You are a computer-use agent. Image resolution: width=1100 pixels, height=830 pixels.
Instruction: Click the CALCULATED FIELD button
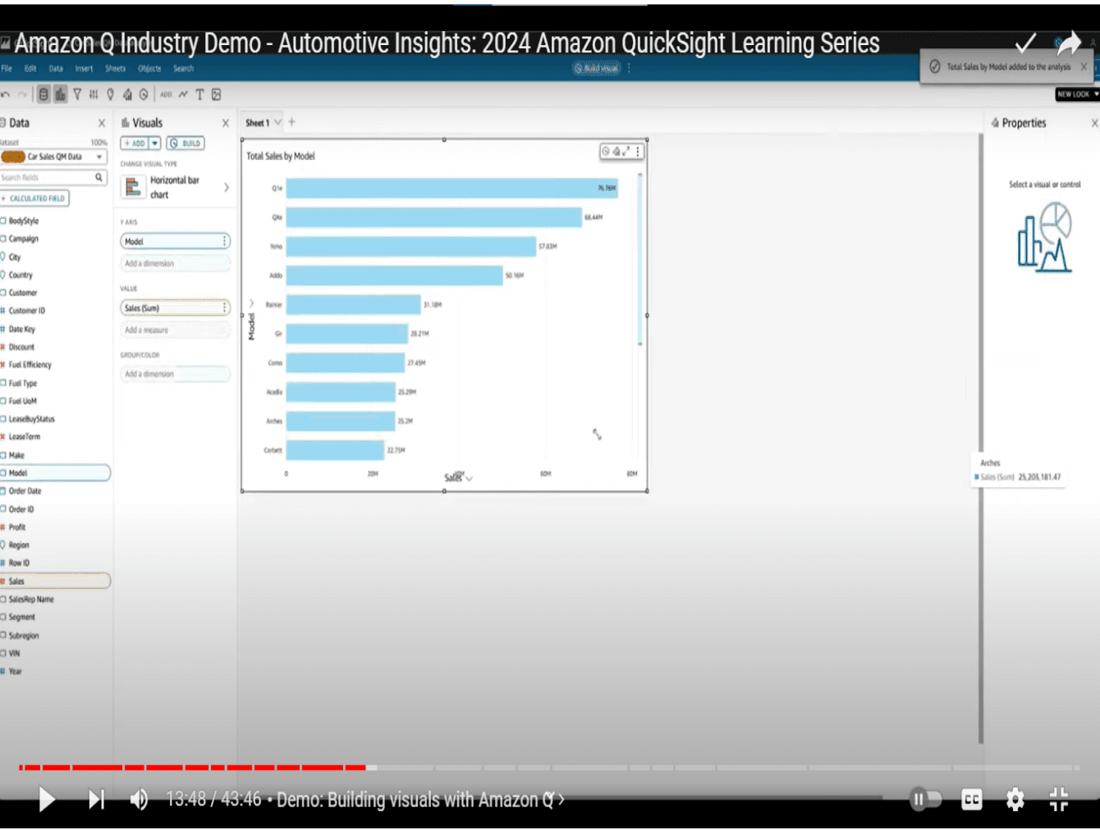pos(34,198)
